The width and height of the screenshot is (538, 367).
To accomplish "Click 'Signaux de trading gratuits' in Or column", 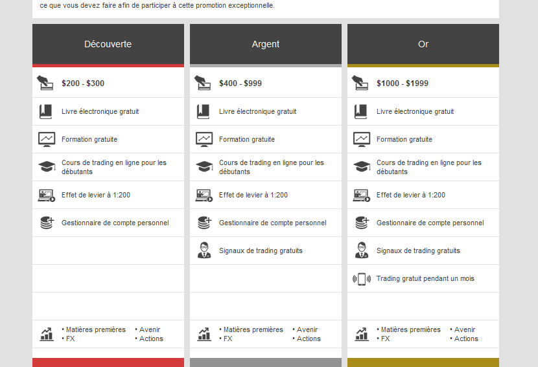I will coord(418,250).
